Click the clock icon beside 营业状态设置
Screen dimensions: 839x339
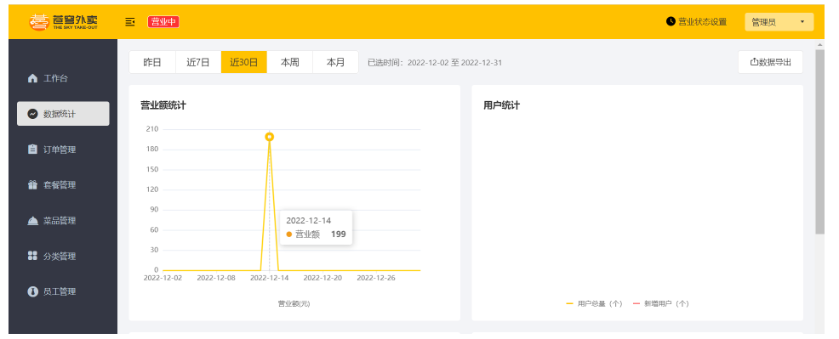pos(671,21)
